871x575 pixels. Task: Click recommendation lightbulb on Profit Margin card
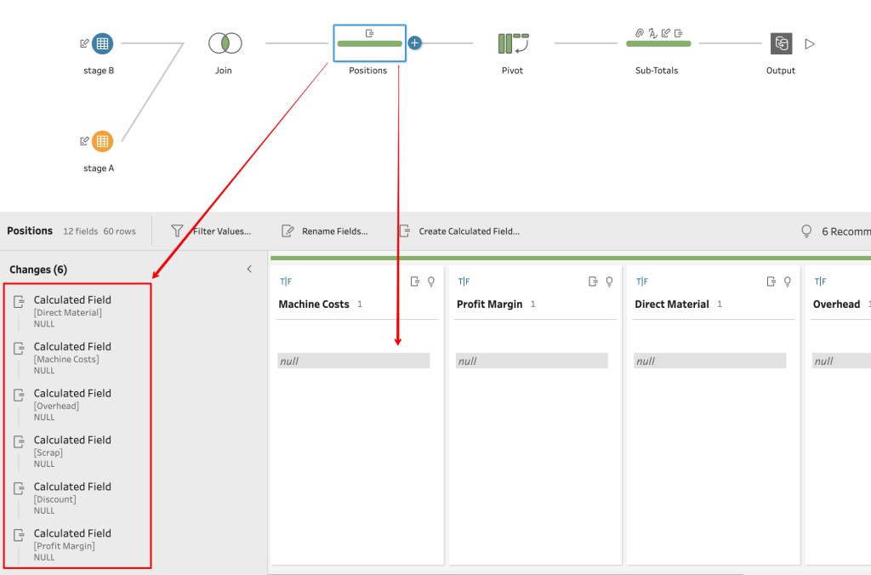(609, 282)
